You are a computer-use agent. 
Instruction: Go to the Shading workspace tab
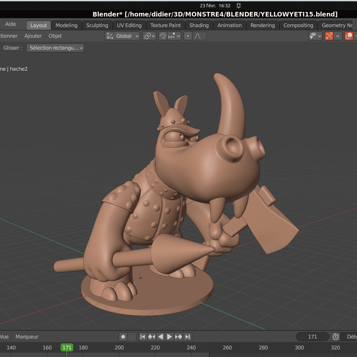(x=199, y=25)
